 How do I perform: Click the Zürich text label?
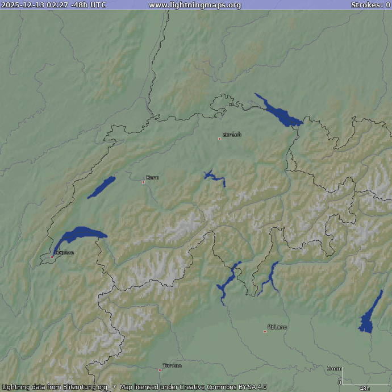pos(232,135)
